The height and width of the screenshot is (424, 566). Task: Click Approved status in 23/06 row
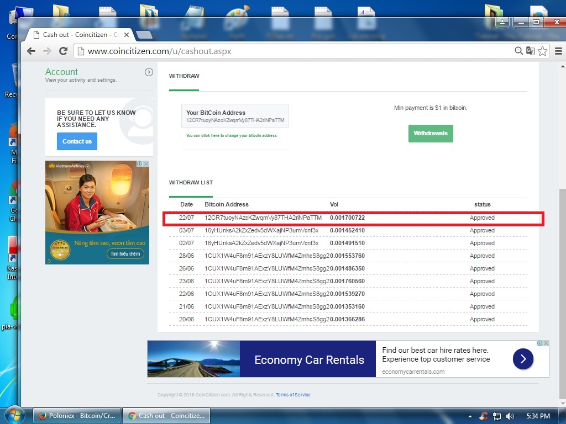[x=482, y=281]
